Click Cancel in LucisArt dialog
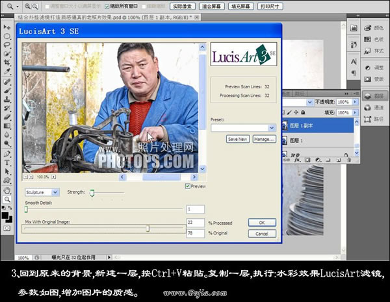 click(x=262, y=234)
